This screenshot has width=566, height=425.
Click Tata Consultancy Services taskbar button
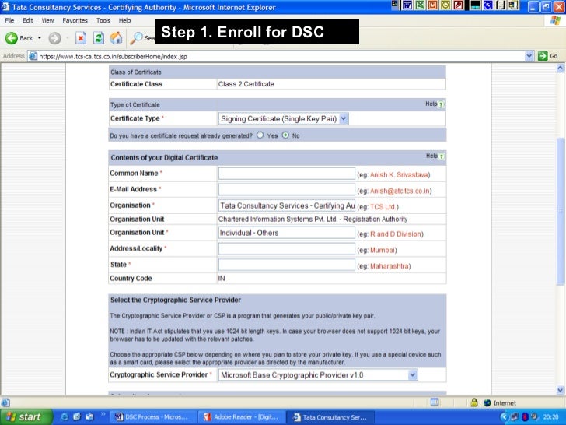(330, 417)
